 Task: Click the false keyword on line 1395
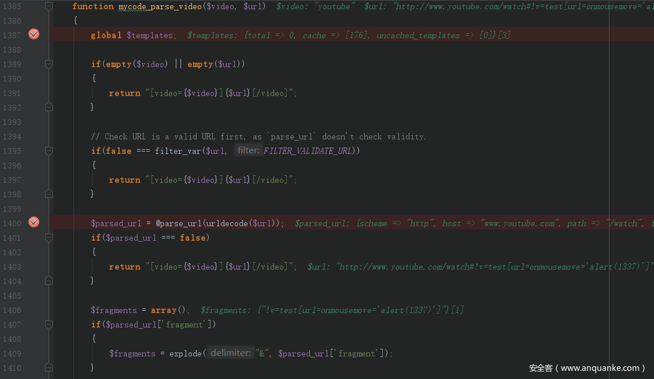119,150
